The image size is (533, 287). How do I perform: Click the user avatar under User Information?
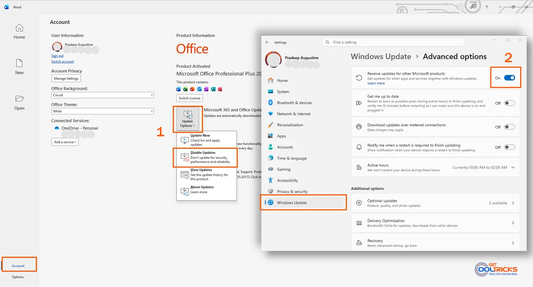57,47
